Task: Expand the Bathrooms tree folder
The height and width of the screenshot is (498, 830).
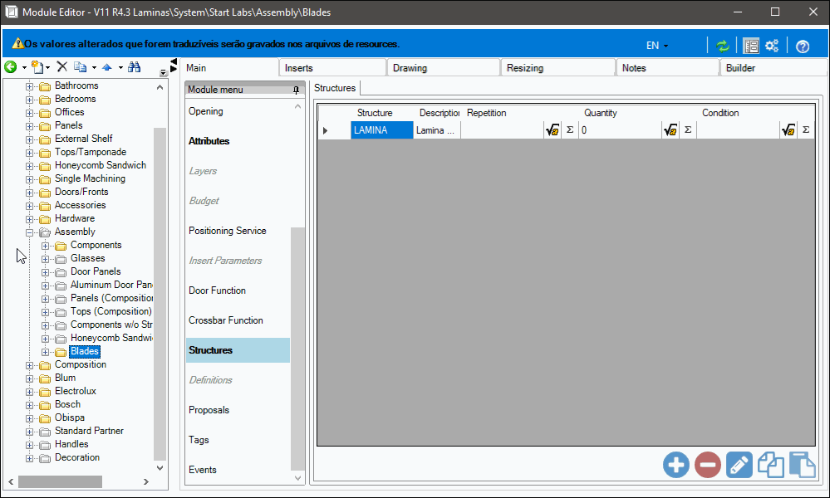Action: 30,86
